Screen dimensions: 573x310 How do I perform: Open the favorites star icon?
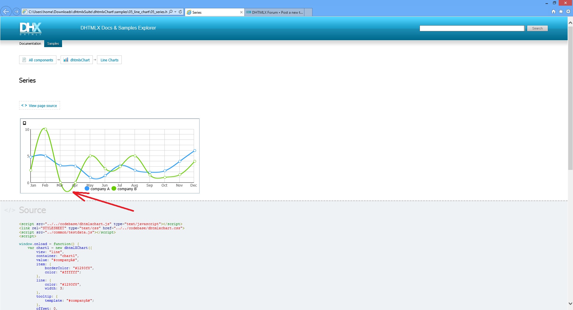click(561, 12)
